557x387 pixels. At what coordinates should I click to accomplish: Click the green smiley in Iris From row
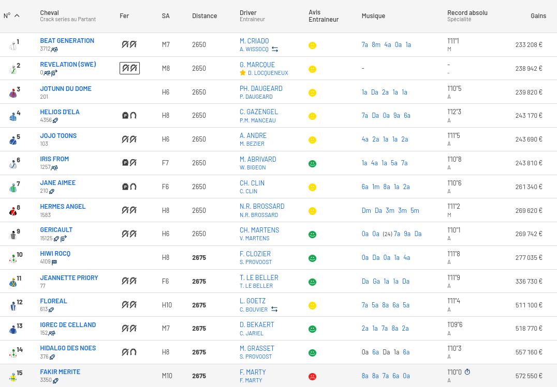pos(312,164)
